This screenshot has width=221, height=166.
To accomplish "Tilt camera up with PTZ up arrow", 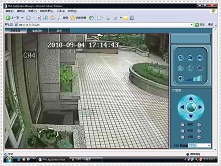I will pyautogui.click(x=191, y=98).
